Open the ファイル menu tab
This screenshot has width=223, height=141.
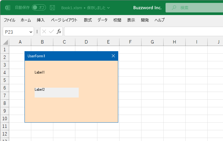click(x=9, y=20)
